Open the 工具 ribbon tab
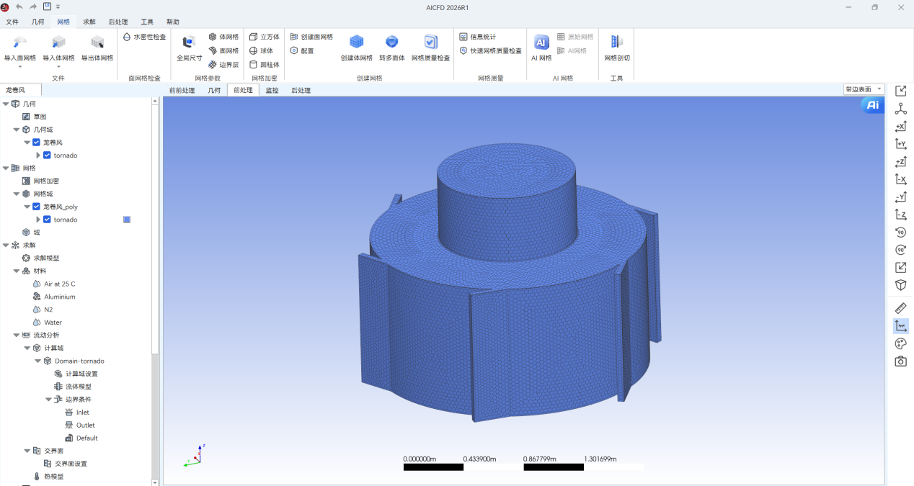The width and height of the screenshot is (914, 486). pos(147,22)
